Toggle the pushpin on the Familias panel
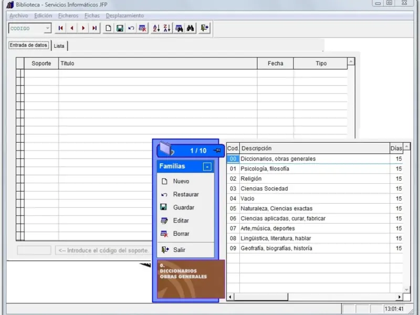The width and height of the screenshot is (420, 315). click(217, 151)
